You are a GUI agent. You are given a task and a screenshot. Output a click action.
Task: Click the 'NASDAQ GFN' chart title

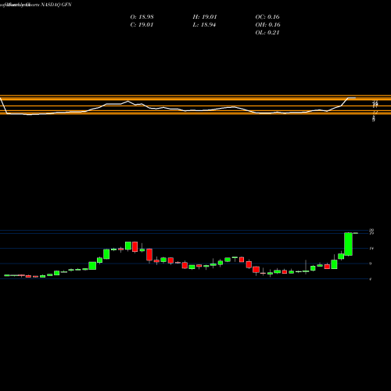(56, 5)
